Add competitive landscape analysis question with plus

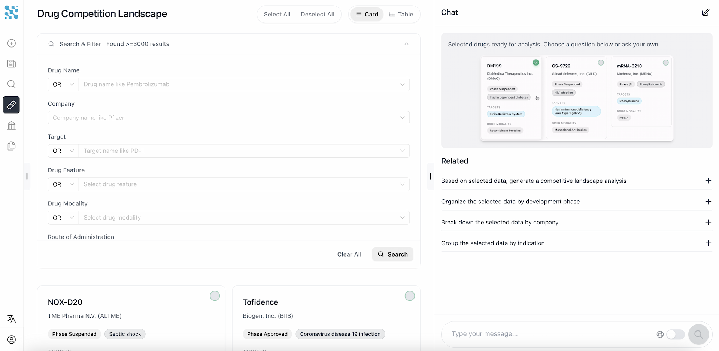point(708,181)
